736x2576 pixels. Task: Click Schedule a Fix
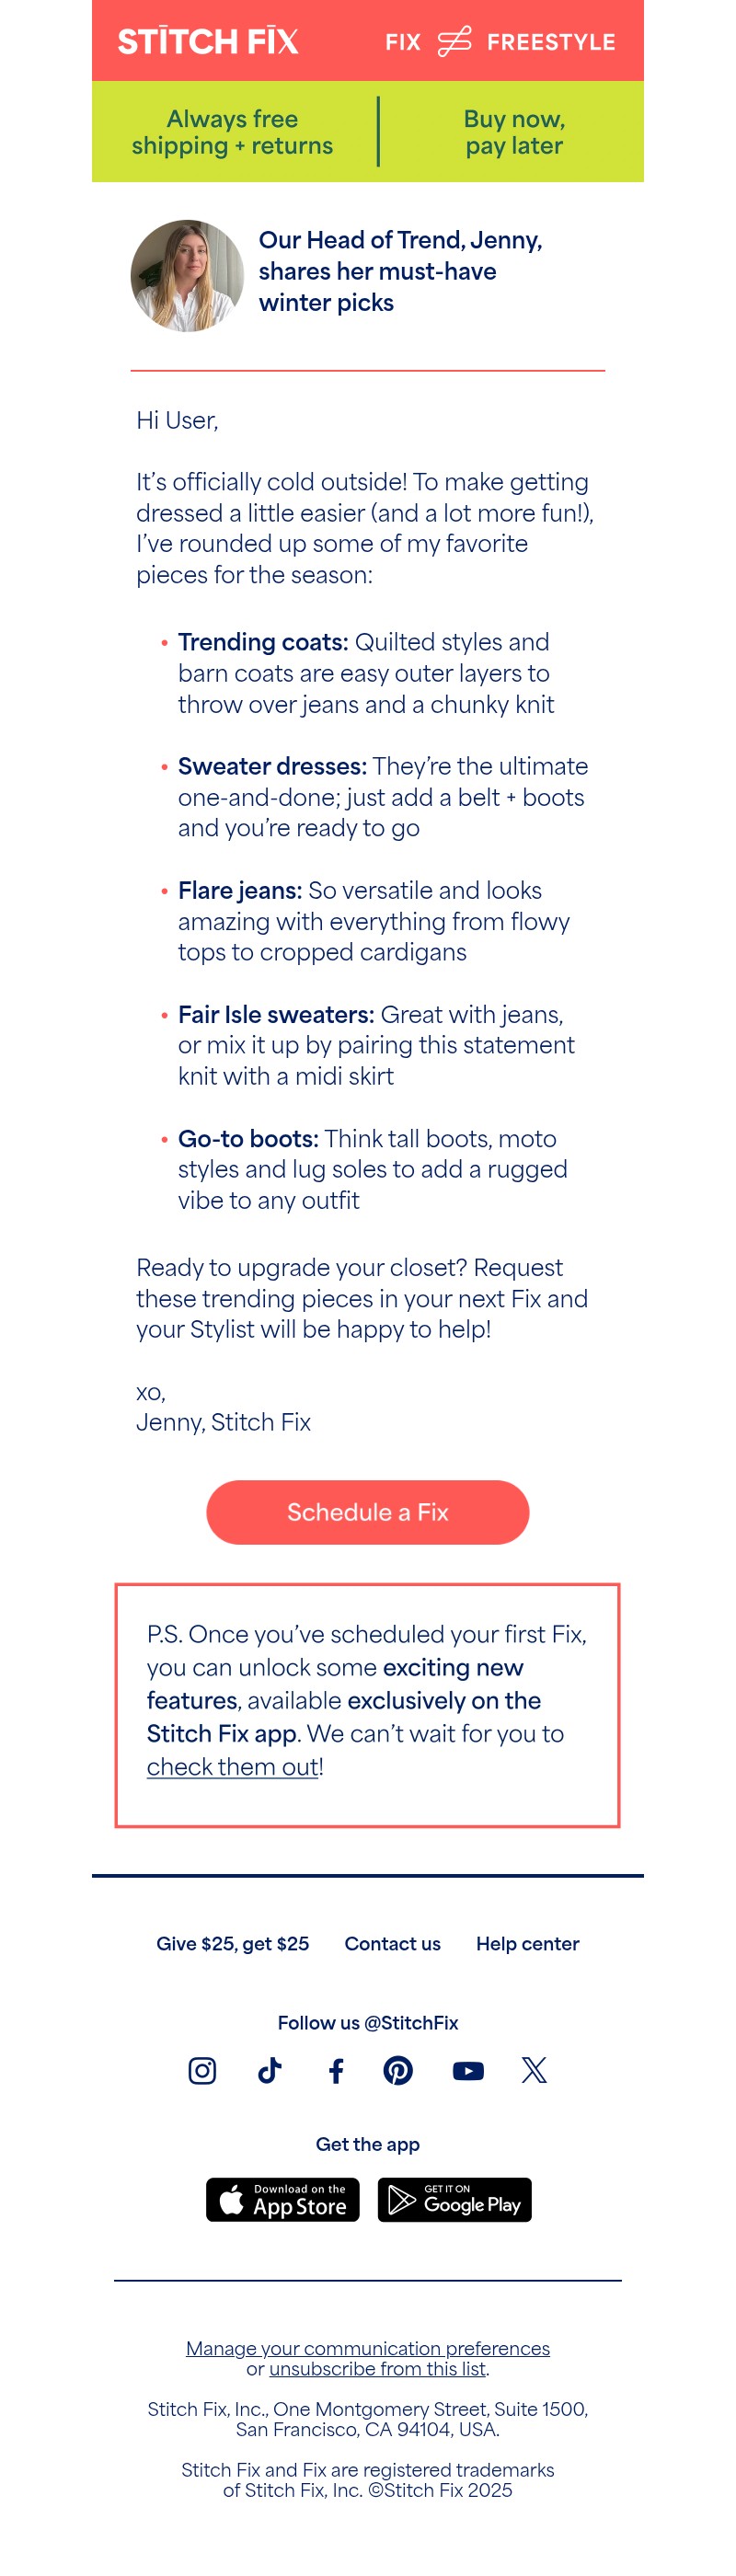click(x=367, y=1513)
